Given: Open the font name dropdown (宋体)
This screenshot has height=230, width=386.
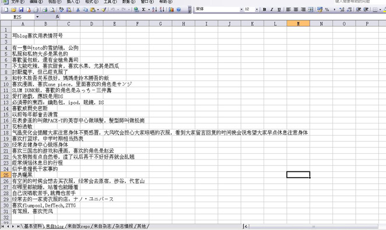Looking at the screenshot, I should click(241, 9).
